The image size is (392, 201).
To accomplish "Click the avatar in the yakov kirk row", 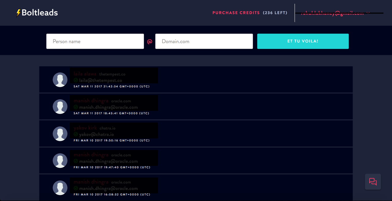I will [60, 134].
